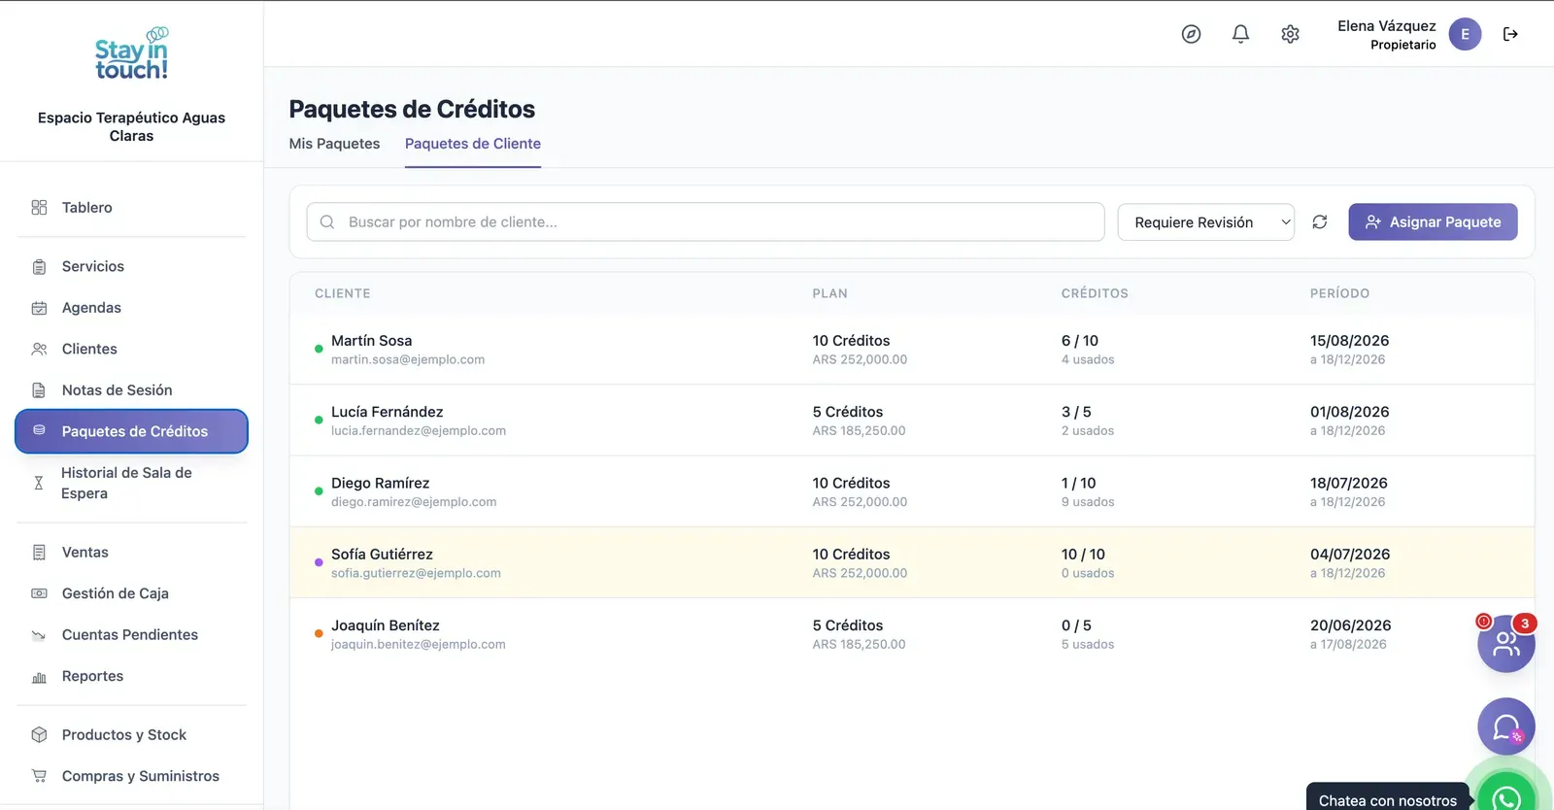Select the Martín Sosa client name
This screenshot has height=810, width=1554.
point(372,341)
